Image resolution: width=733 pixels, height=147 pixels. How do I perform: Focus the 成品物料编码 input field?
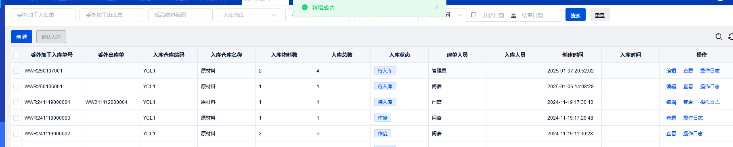tap(180, 15)
